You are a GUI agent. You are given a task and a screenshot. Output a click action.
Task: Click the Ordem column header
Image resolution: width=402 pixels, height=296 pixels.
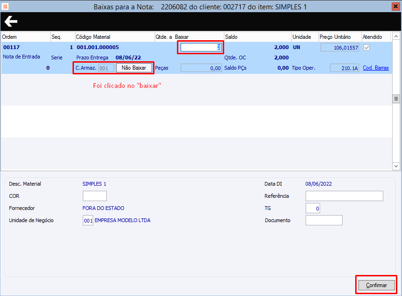pyautogui.click(x=26, y=37)
